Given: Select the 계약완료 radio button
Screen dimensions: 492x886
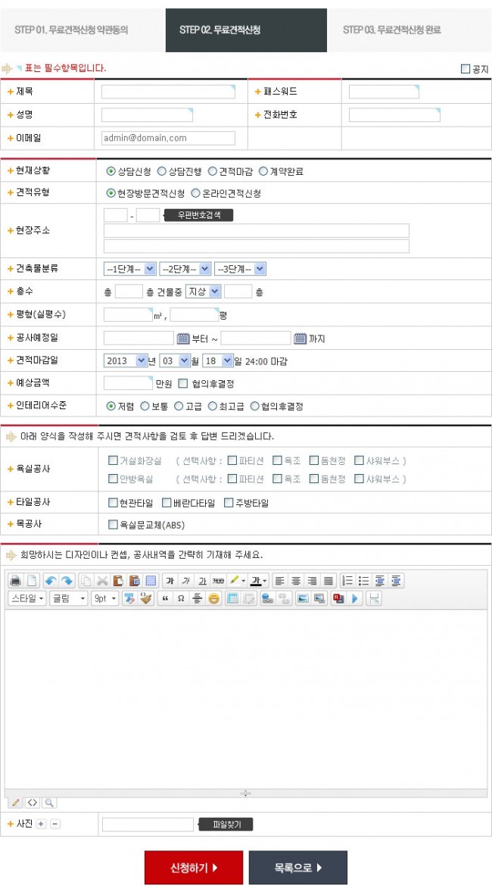Looking at the screenshot, I should click(x=263, y=171).
